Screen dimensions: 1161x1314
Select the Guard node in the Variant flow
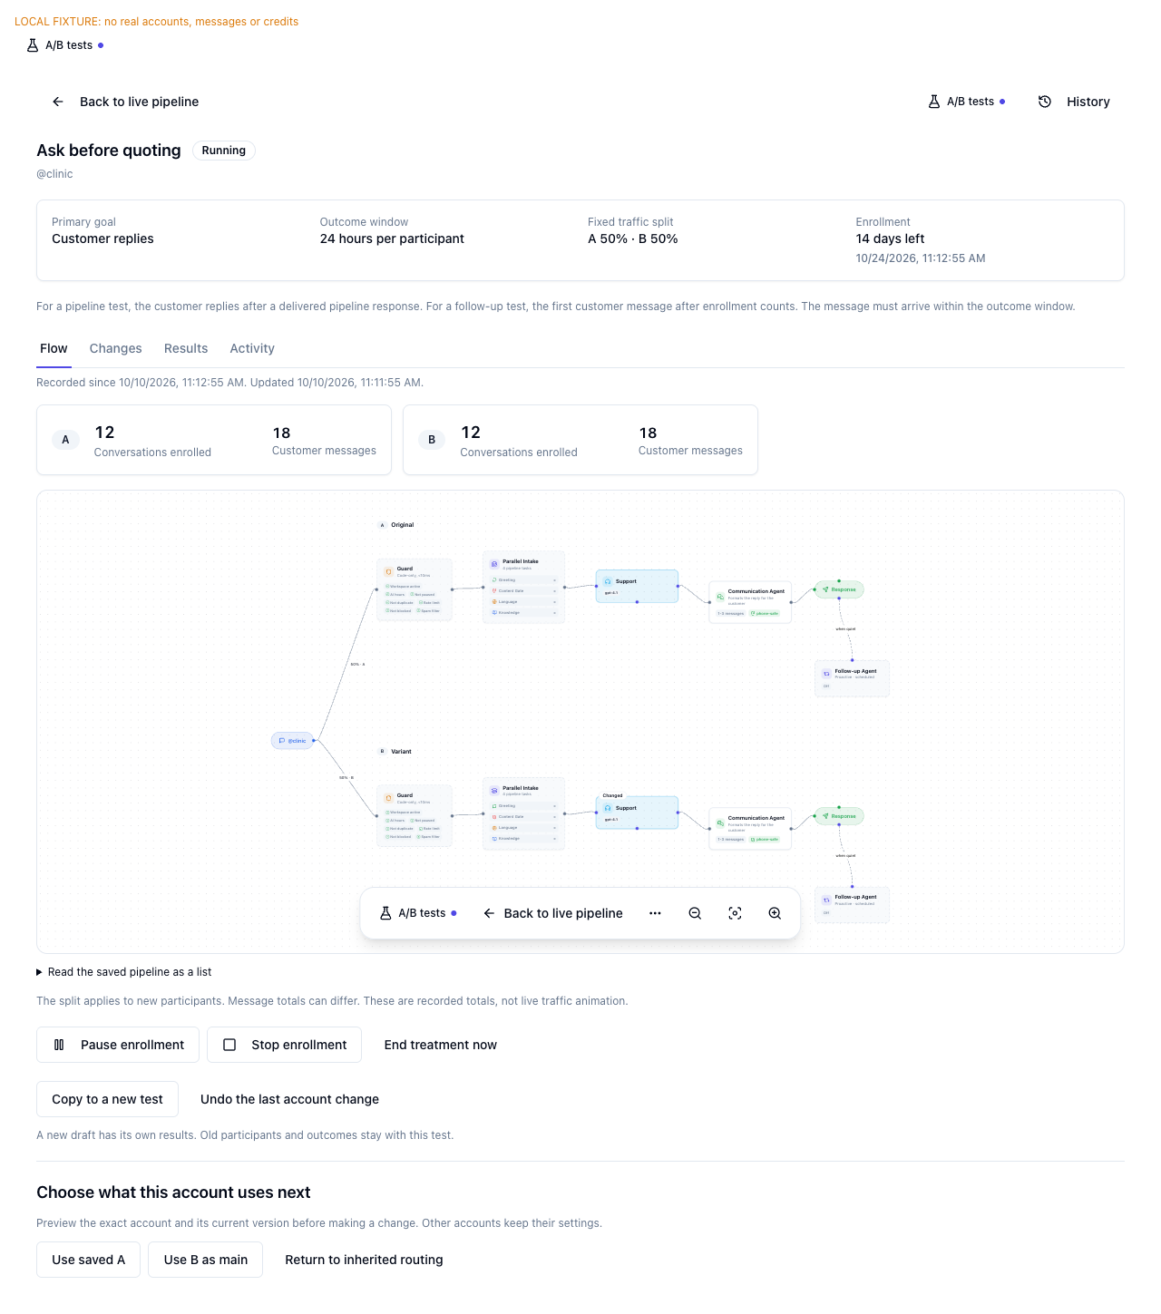point(415,816)
